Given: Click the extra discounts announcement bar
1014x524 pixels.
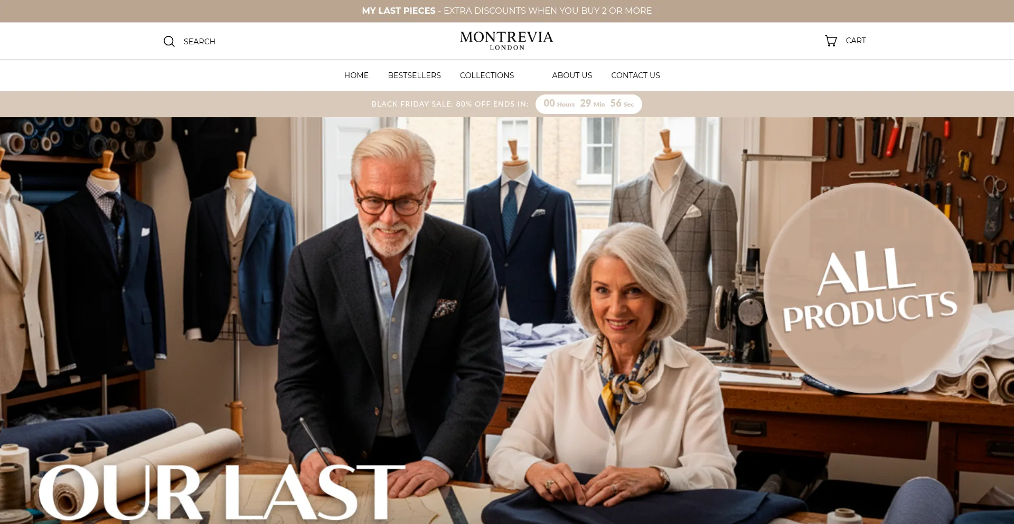Looking at the screenshot, I should 507,11.
